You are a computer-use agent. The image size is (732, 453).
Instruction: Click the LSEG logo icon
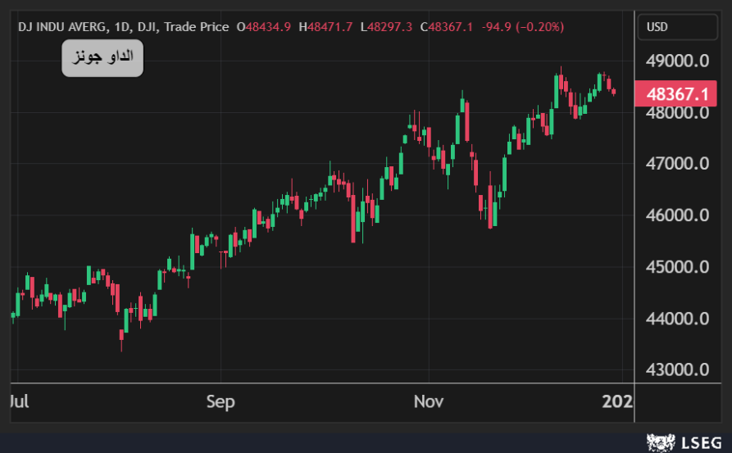660,443
